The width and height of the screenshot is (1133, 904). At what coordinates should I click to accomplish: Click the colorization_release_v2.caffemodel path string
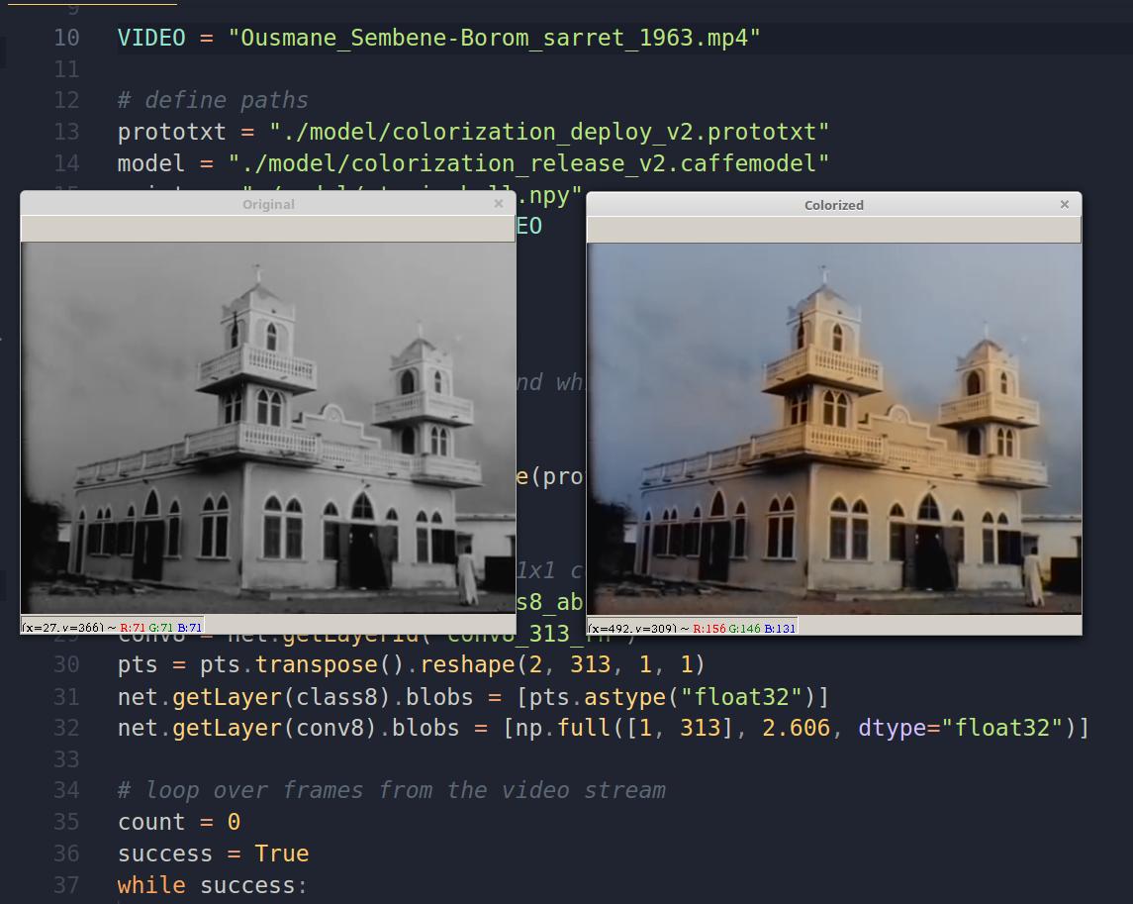click(528, 163)
